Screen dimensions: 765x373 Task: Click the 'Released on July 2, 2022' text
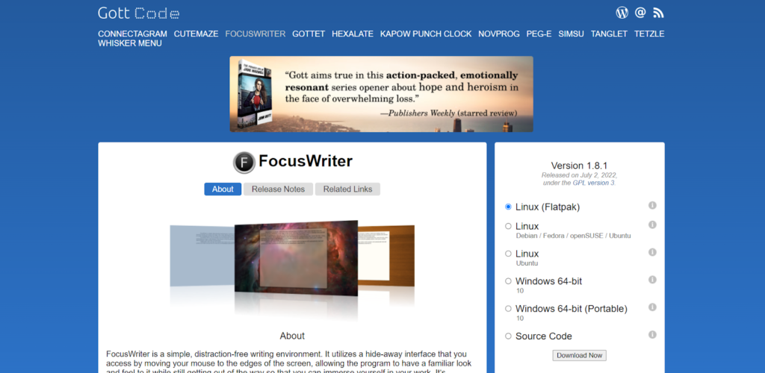click(579, 175)
